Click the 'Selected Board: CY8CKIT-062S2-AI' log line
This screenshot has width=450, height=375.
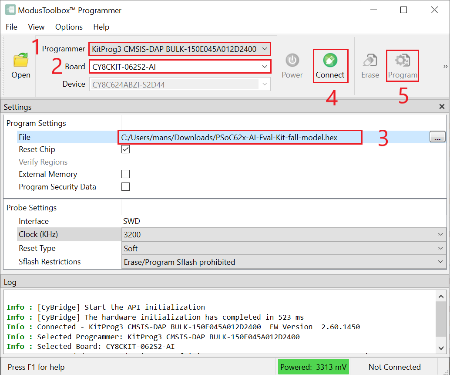click(x=91, y=347)
